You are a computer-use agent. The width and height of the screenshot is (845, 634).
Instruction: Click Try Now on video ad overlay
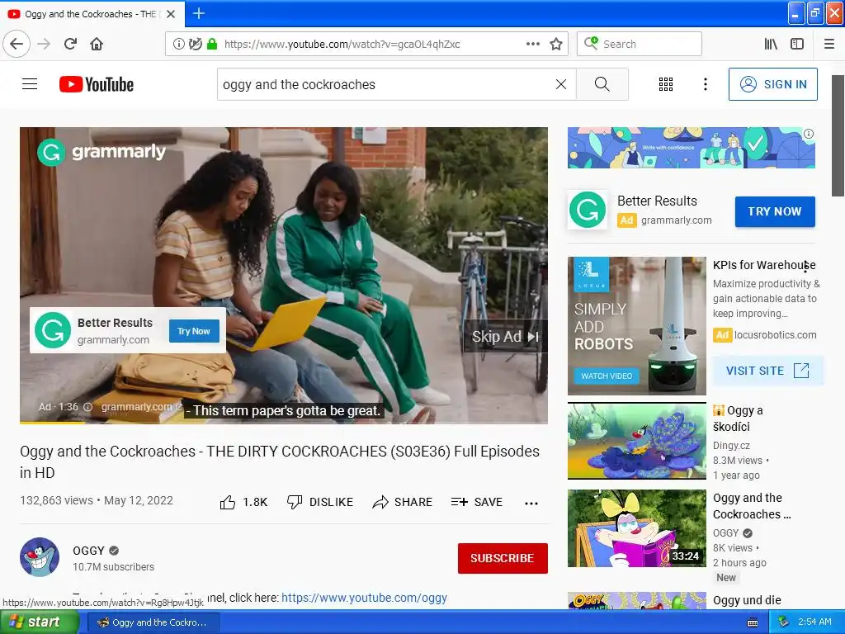pos(194,331)
